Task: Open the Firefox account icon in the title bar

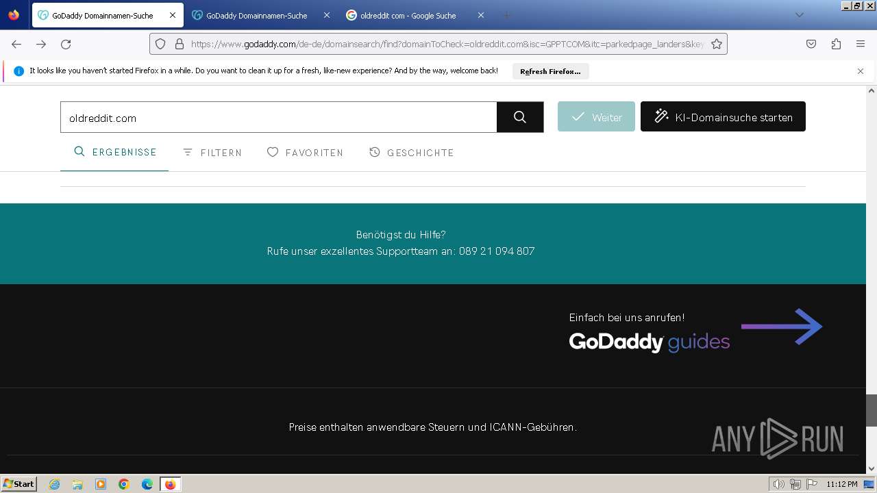Action: tap(14, 14)
